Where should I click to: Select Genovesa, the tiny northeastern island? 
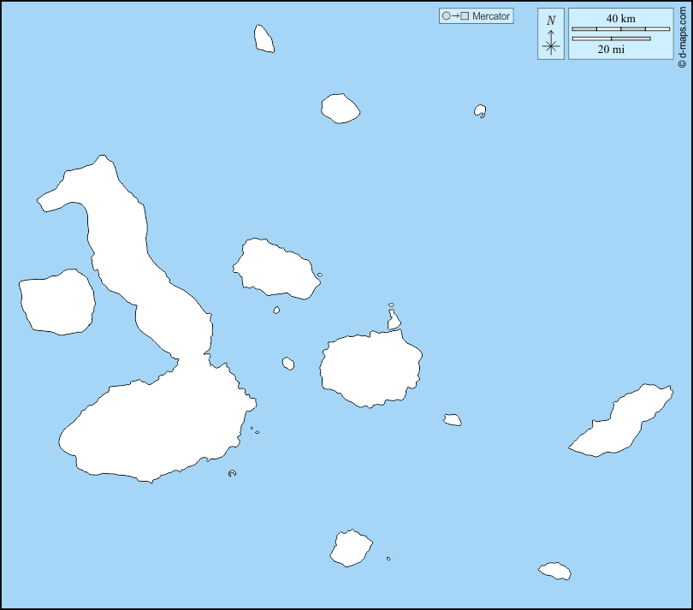coord(480,111)
